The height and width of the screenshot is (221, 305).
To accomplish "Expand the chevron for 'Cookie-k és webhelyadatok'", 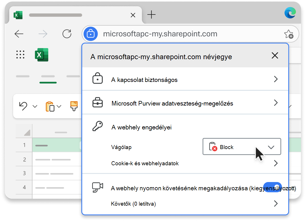I will (x=275, y=163).
